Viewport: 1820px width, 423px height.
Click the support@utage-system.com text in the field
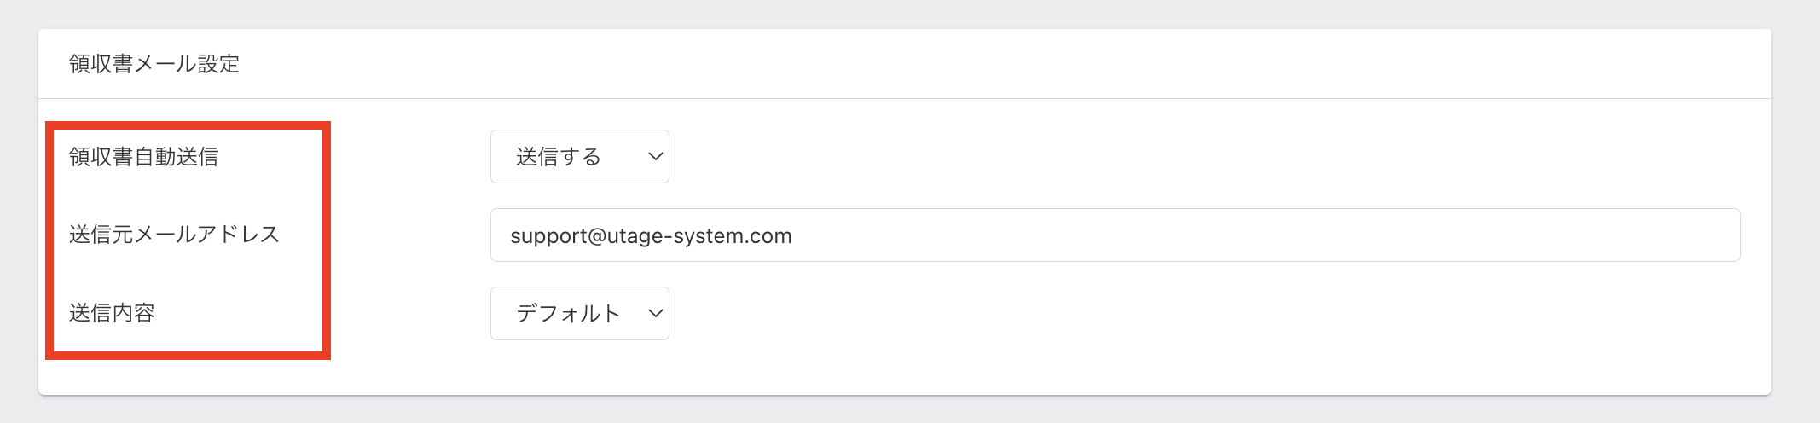(651, 235)
